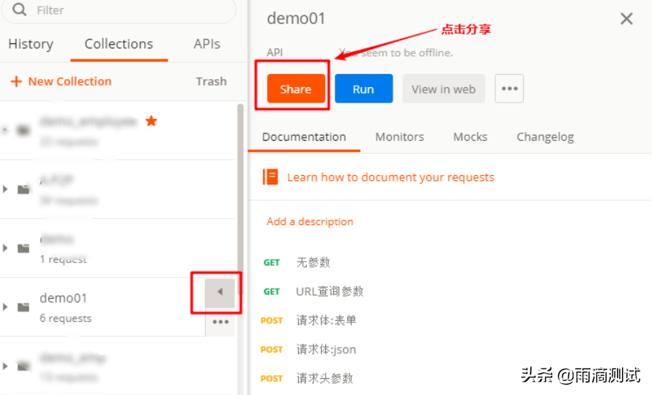Click the plus icon for New Collection
Screen dimensions: 652x395
point(16,81)
